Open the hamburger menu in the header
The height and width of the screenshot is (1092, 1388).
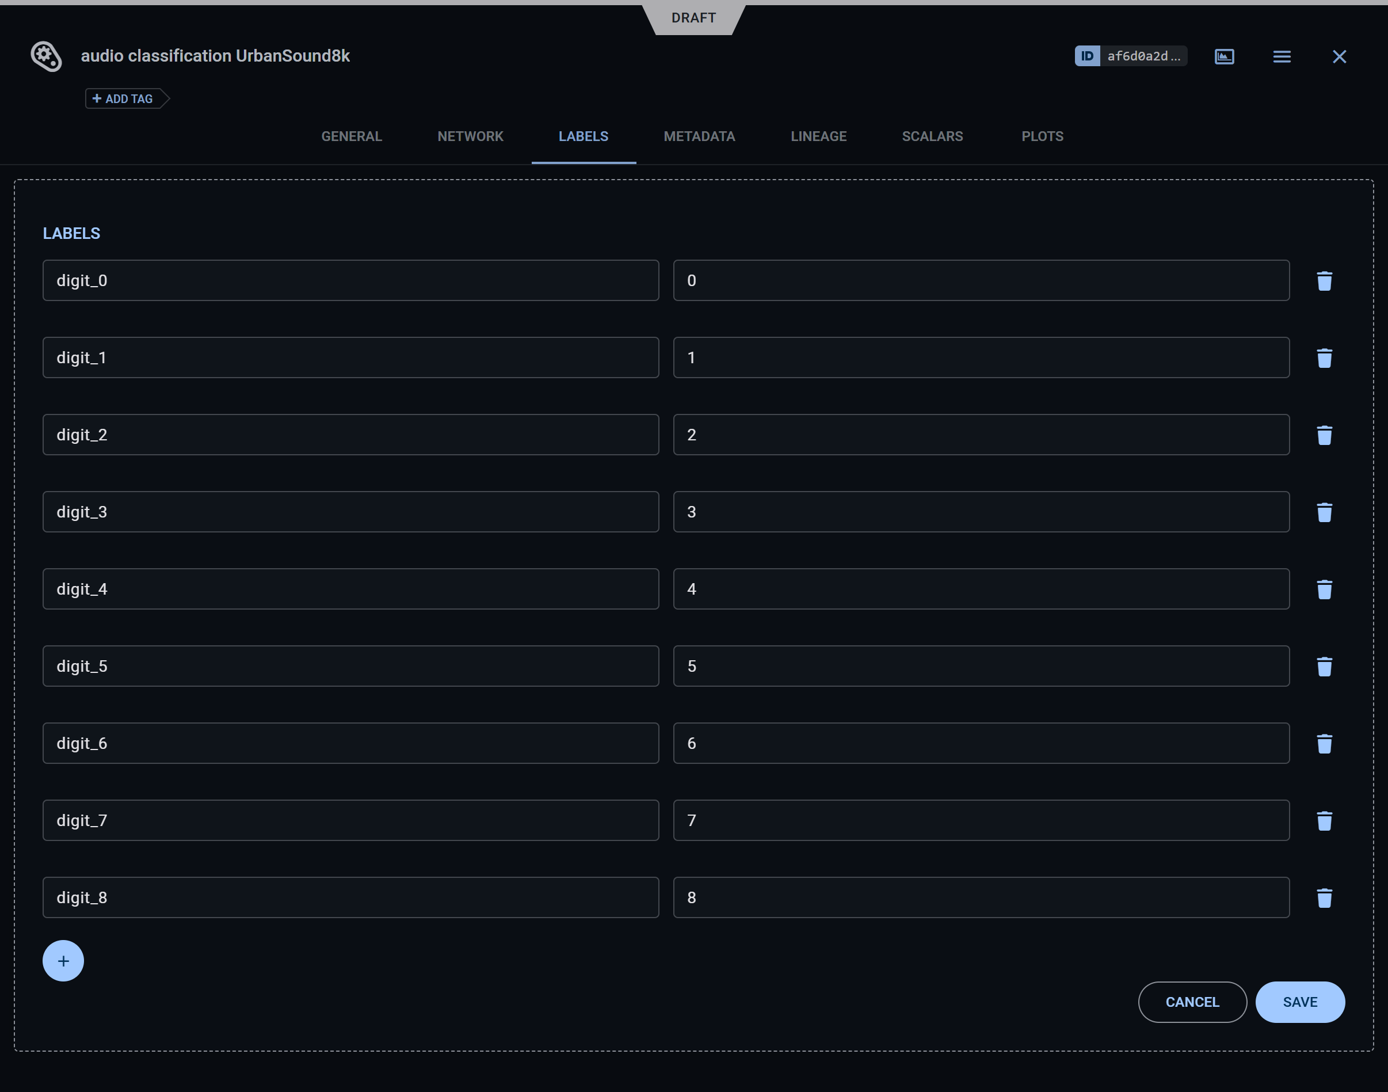(1282, 56)
